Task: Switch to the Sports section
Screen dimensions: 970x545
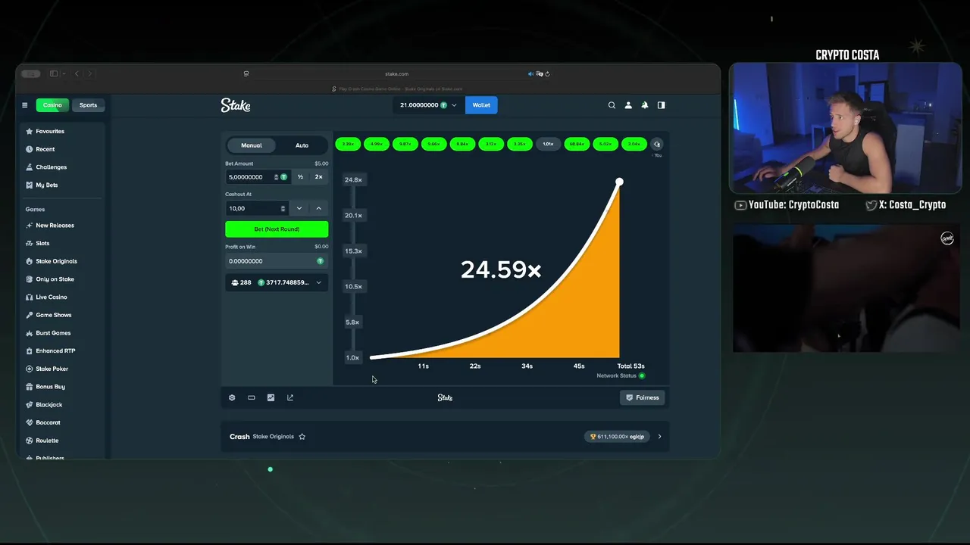Action: (89, 105)
